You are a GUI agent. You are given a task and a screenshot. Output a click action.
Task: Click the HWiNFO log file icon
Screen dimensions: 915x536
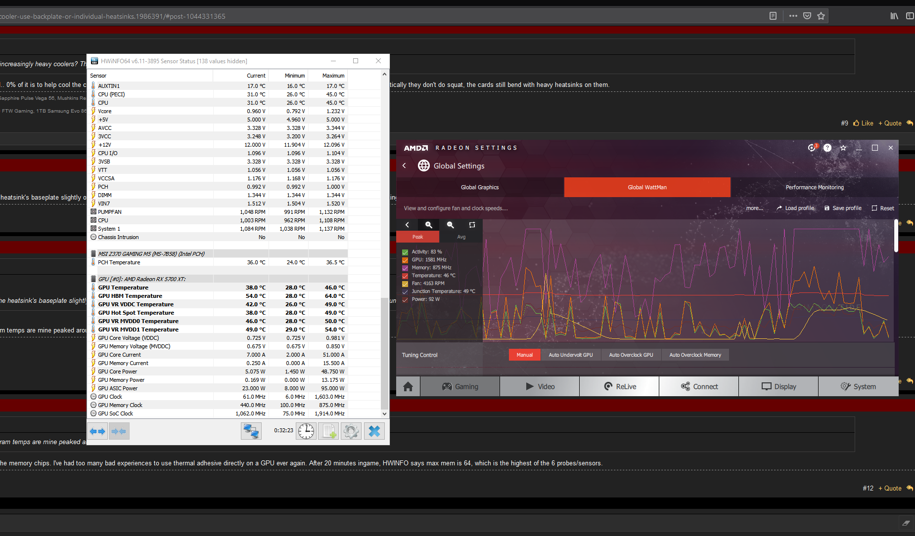[329, 431]
